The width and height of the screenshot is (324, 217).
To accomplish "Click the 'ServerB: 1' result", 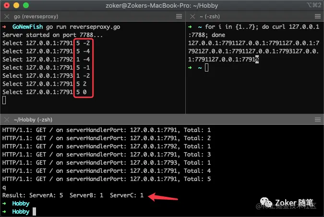I will [x=86, y=195].
